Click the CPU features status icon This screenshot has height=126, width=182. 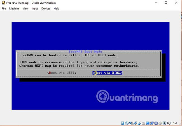tap(156, 123)
